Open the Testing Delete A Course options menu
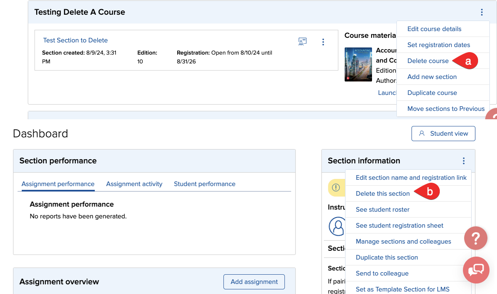 point(482,13)
